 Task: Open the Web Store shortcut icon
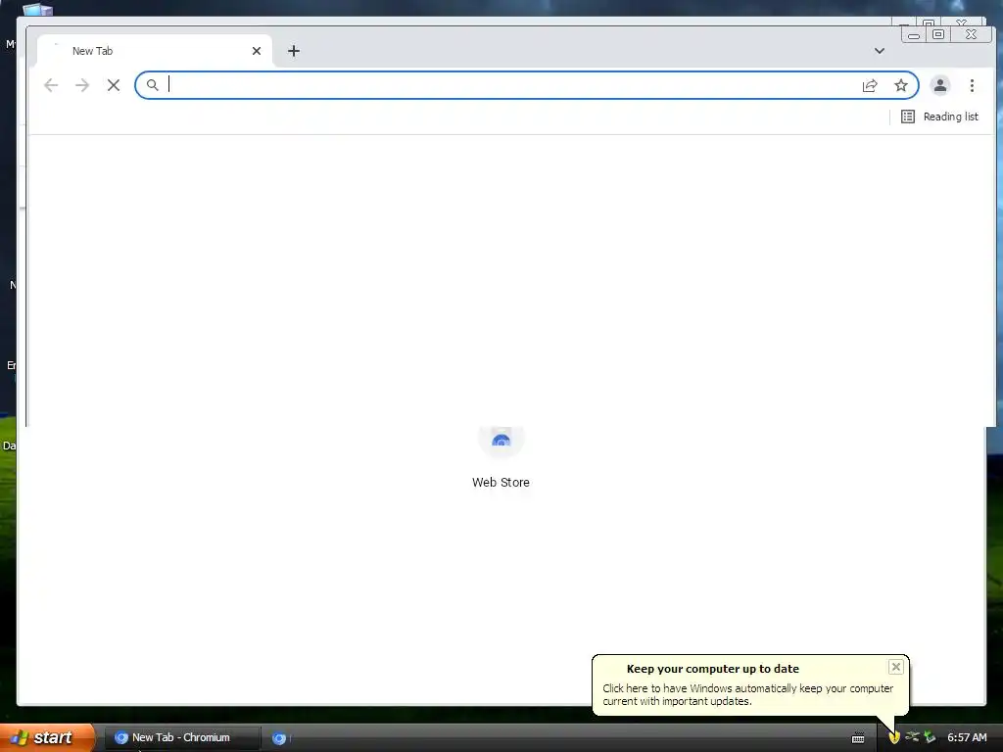[x=501, y=441]
